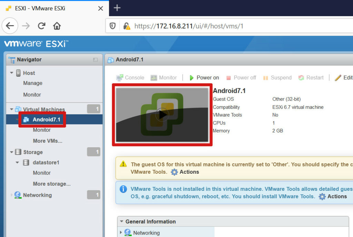
Task: Collapse the Virtual Machines tree node
Action: click(x=11, y=109)
